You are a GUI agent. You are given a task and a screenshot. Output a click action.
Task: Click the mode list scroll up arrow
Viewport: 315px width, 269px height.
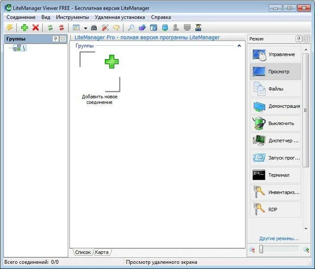pos(306,50)
